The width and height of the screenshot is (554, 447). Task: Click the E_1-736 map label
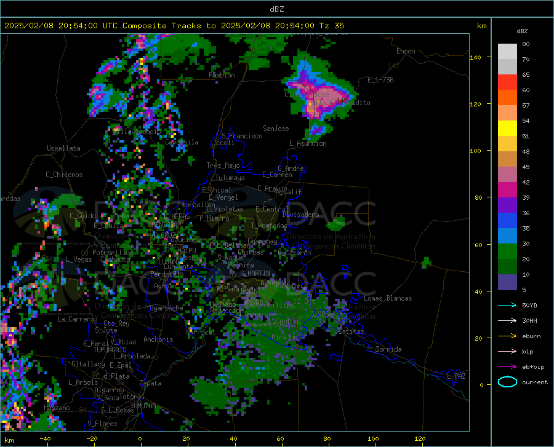point(380,80)
